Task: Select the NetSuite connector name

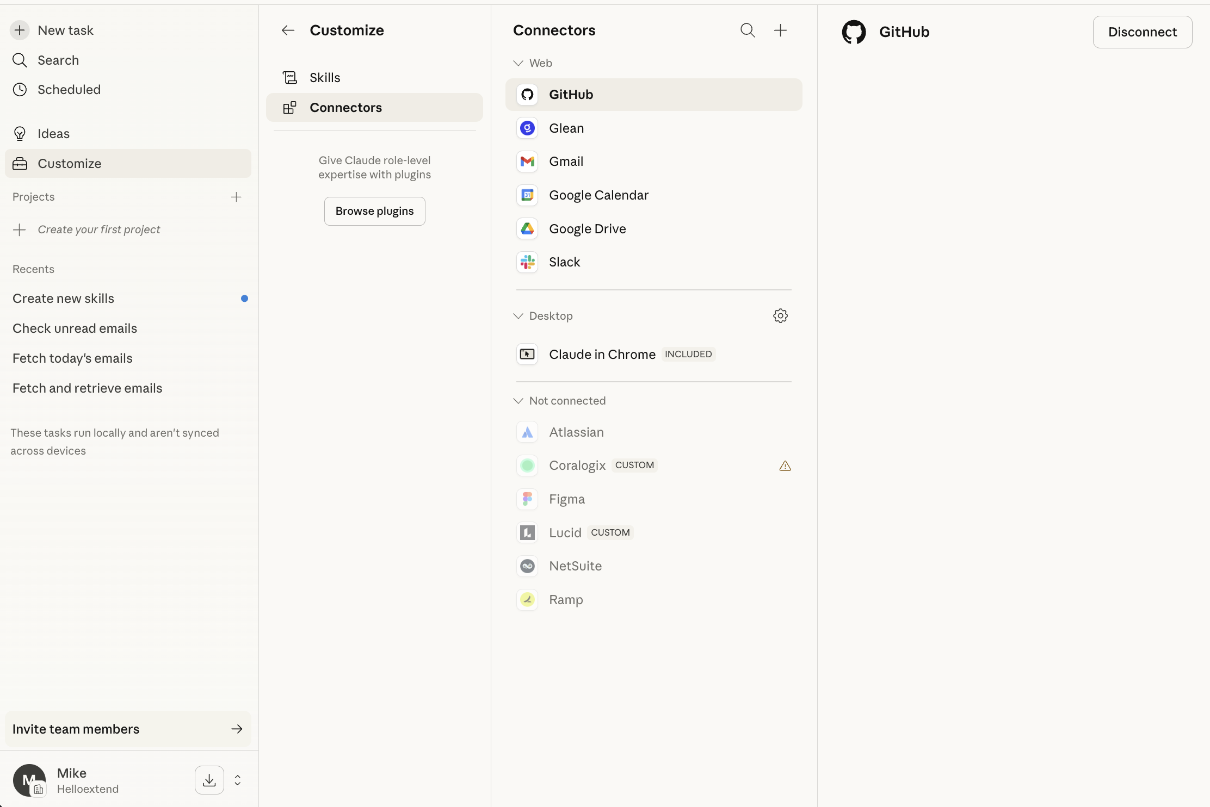Action: pos(575,566)
